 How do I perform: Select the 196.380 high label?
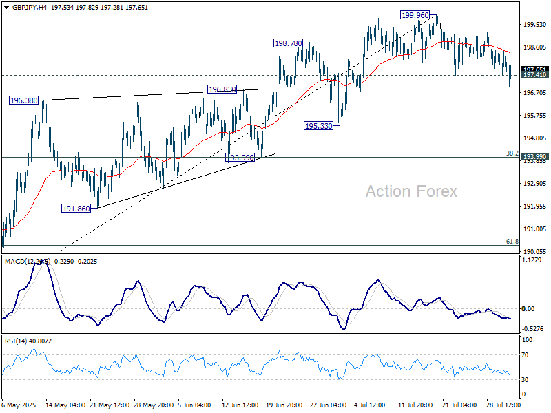pos(24,100)
